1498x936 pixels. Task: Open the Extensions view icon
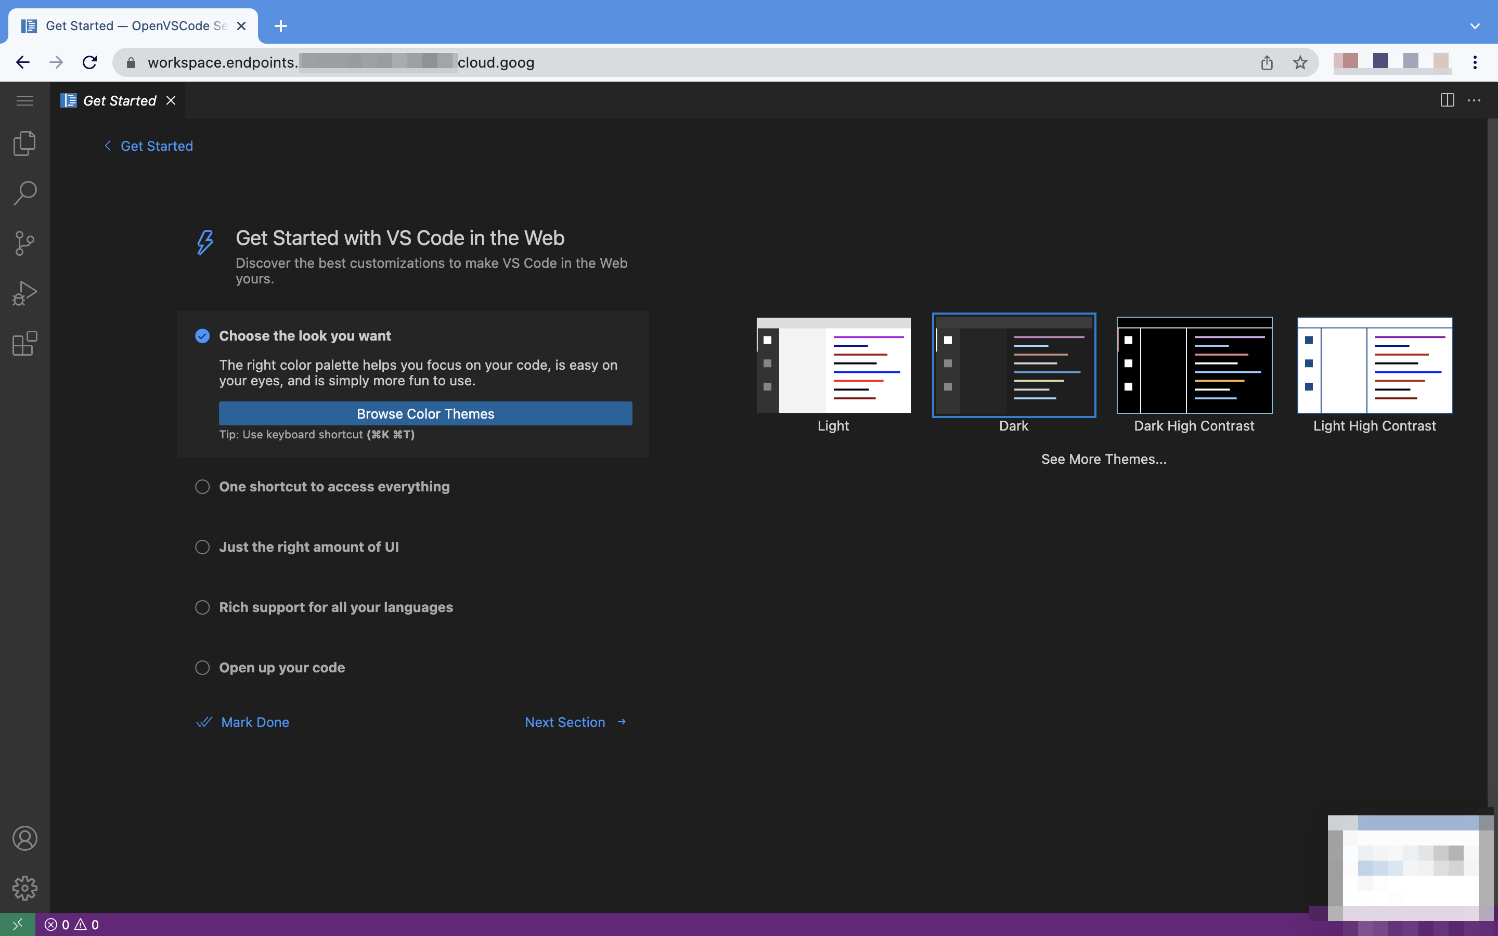pos(25,344)
